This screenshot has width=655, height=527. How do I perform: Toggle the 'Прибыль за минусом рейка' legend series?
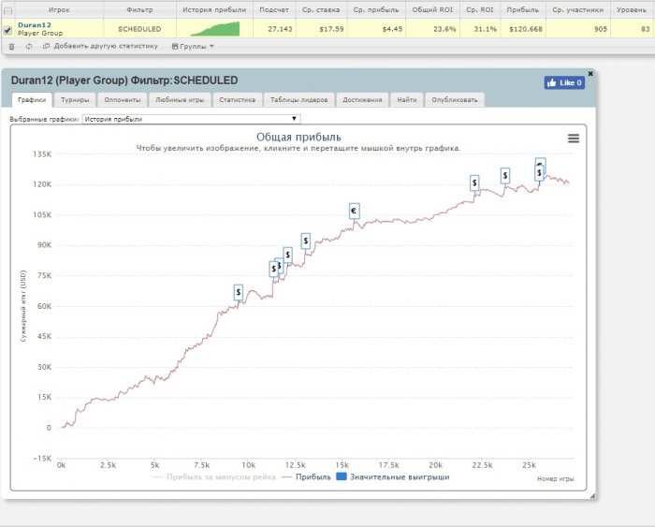pyautogui.click(x=214, y=476)
